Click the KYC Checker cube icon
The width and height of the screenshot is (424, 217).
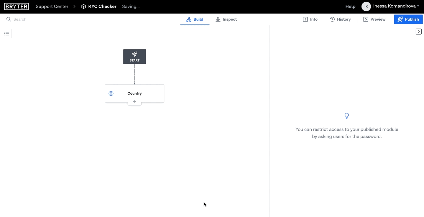click(83, 6)
